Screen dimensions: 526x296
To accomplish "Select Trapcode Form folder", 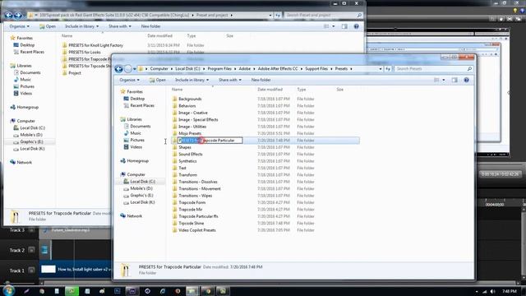I will tap(191, 202).
